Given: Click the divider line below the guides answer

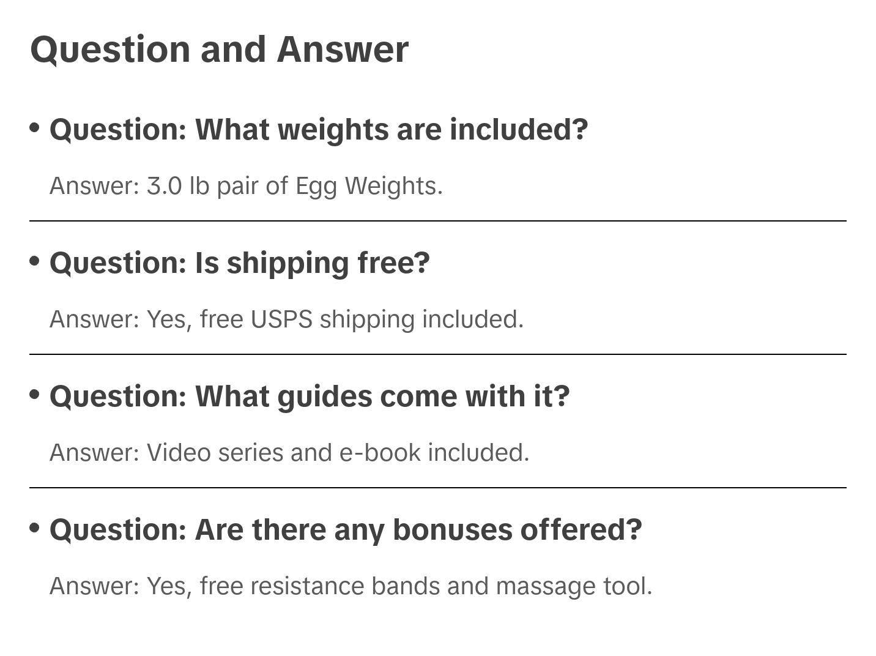Looking at the screenshot, I should point(437,488).
